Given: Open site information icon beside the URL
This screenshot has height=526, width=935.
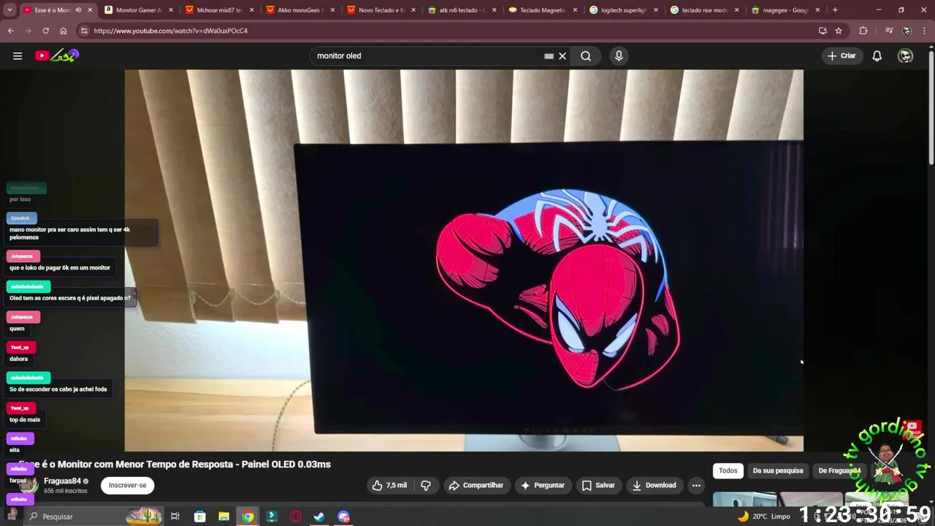Looking at the screenshot, I should [84, 31].
